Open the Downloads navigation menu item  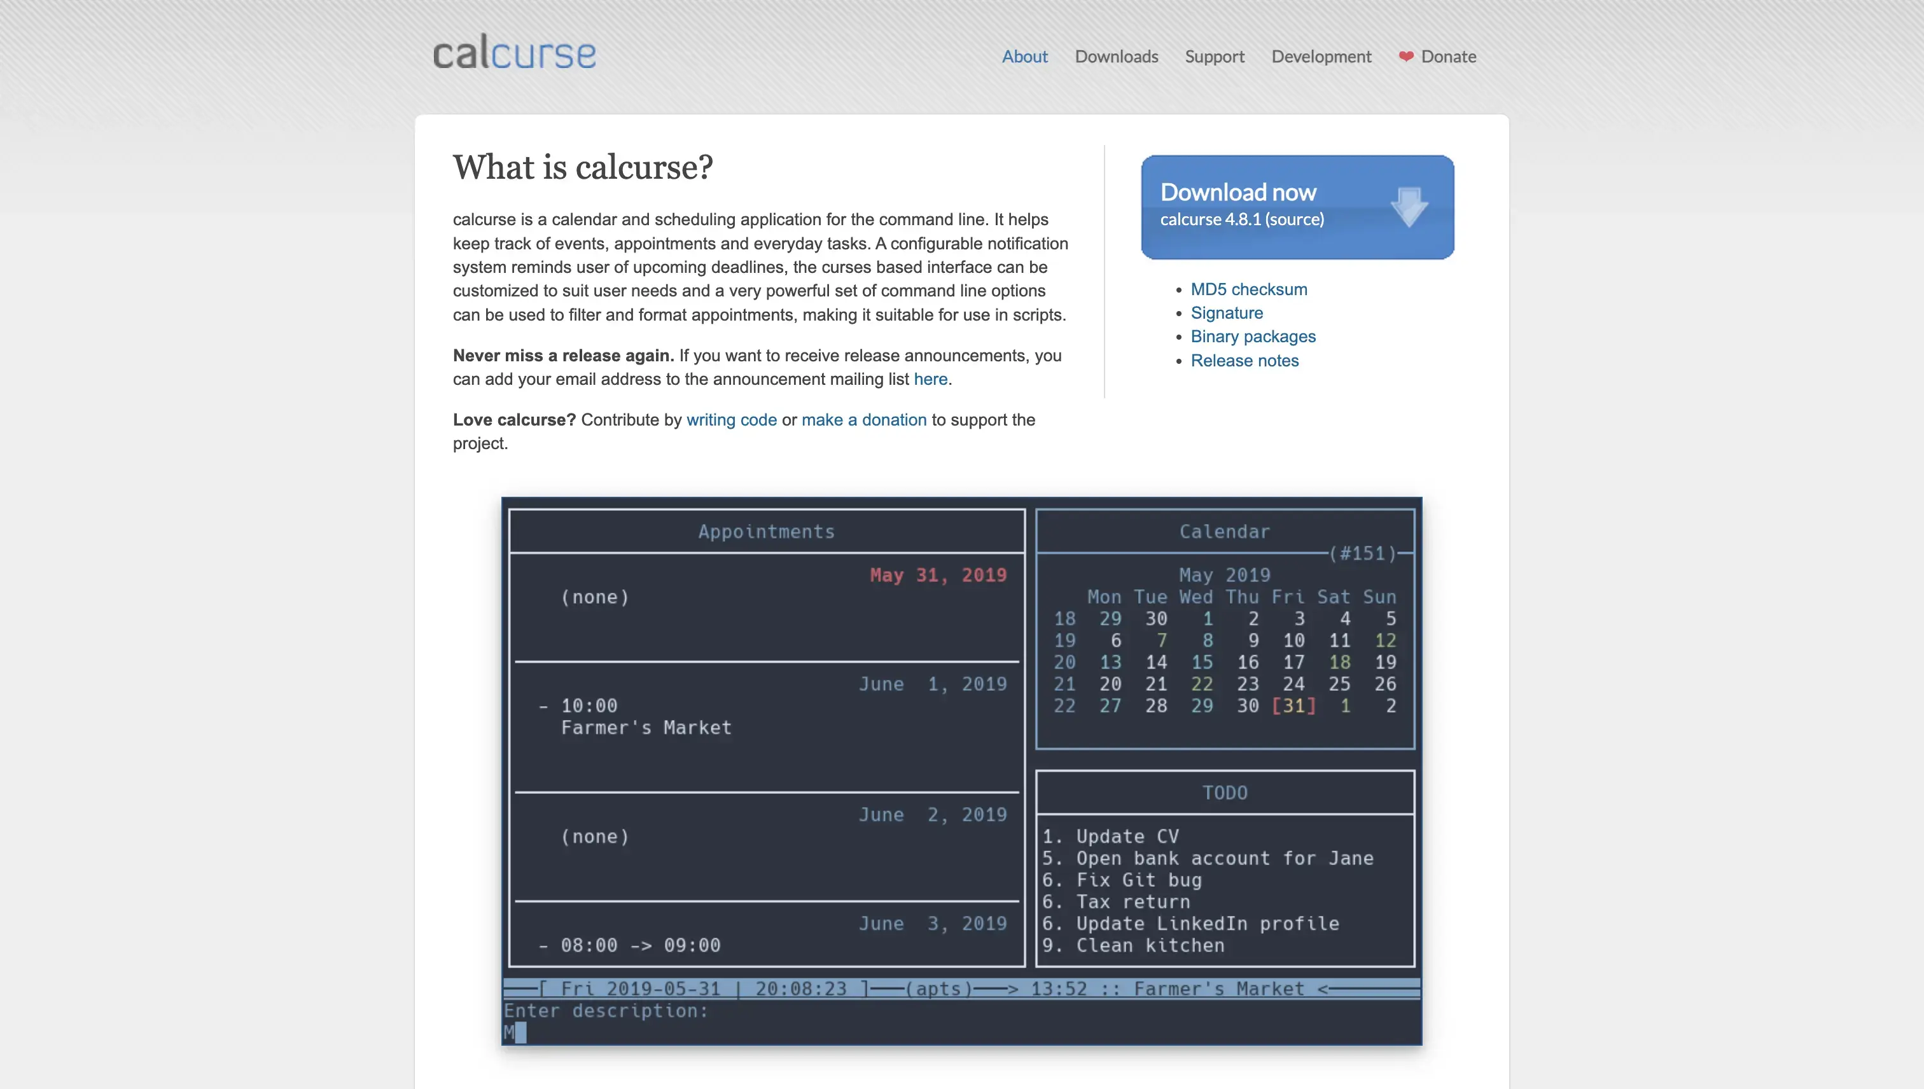(x=1117, y=55)
